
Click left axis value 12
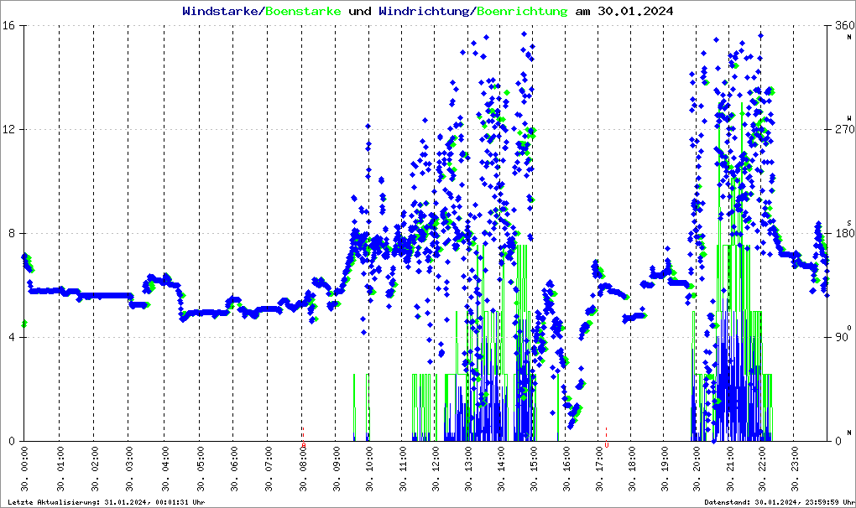coord(8,130)
